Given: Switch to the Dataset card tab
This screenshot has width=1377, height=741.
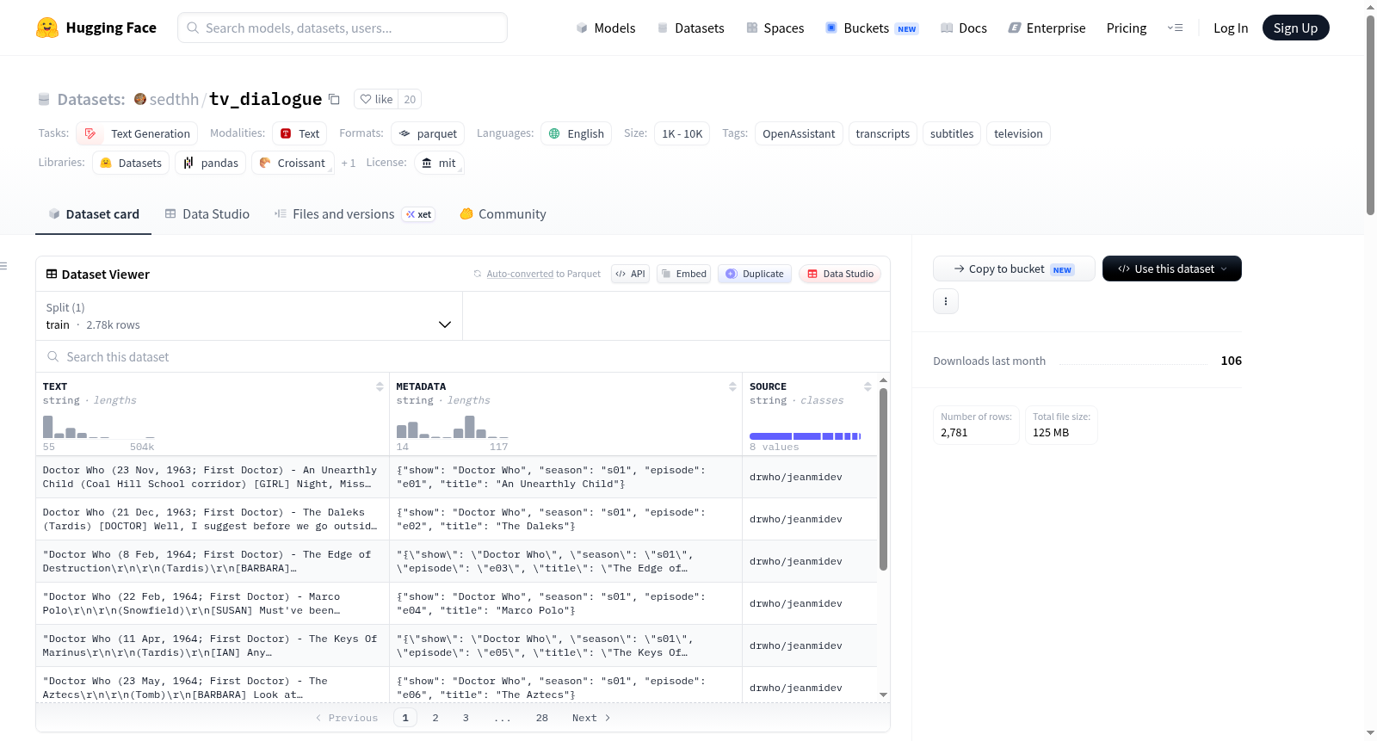Looking at the screenshot, I should (94, 214).
